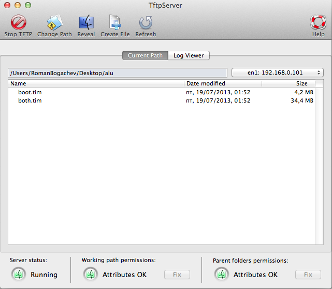
Task: Stop the TFTP server
Action: point(18,26)
